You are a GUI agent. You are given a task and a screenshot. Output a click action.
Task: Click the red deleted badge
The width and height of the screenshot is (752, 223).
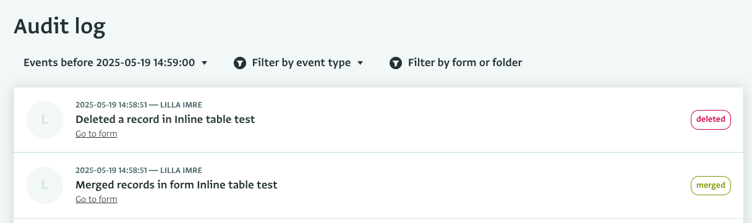711,119
